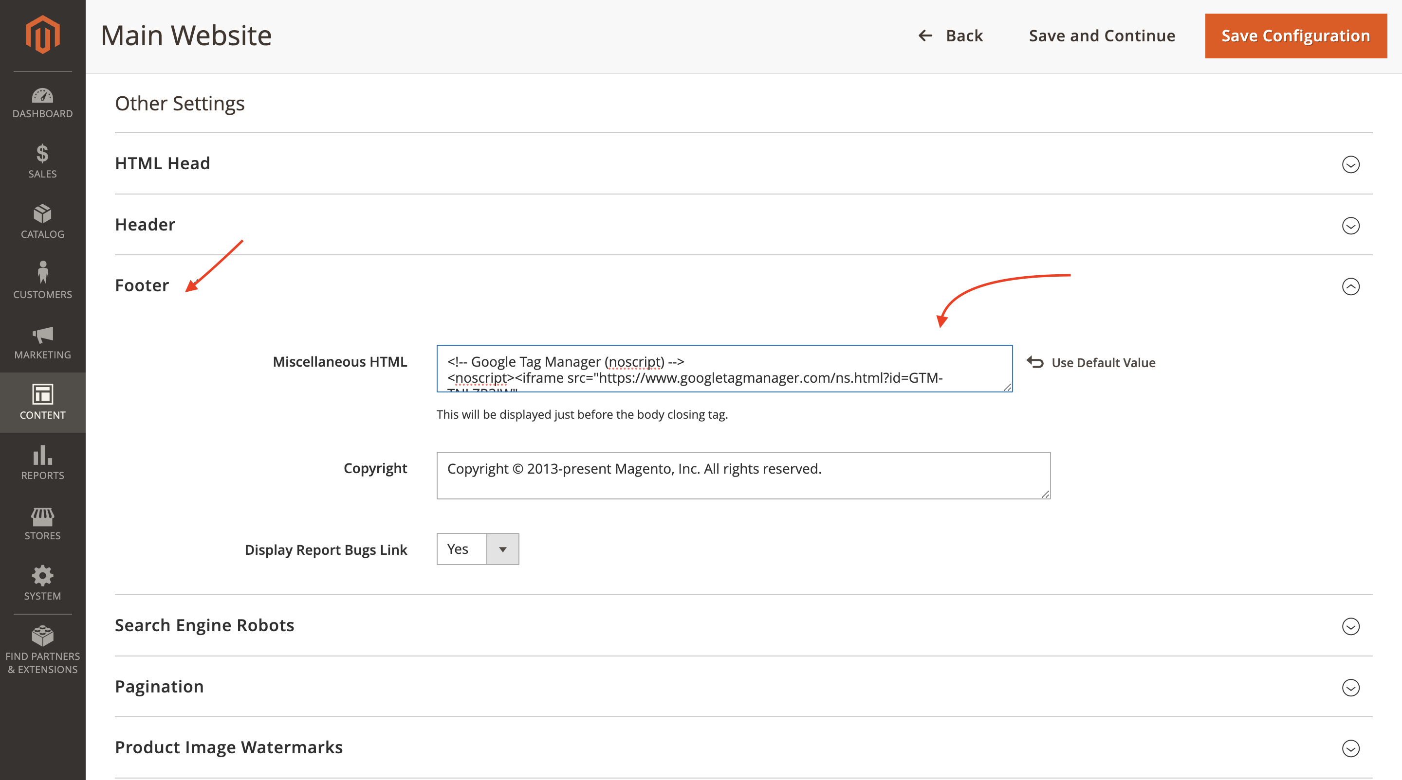Expand the HTML Head section
The height and width of the screenshot is (780, 1402).
pyautogui.click(x=1350, y=164)
